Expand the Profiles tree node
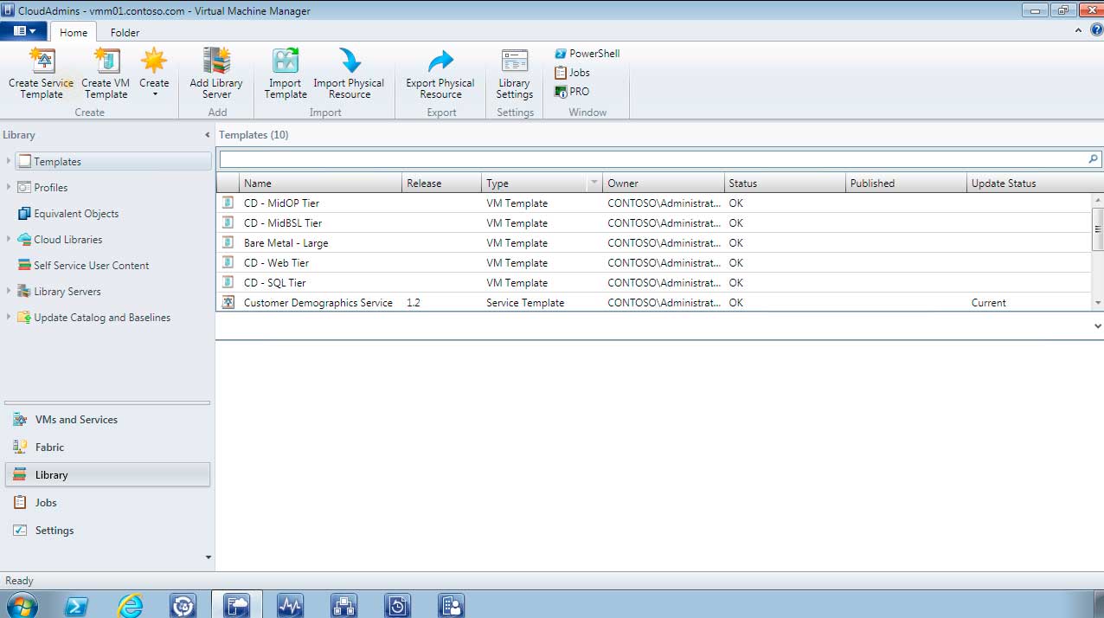The width and height of the screenshot is (1104, 618). [x=9, y=187]
